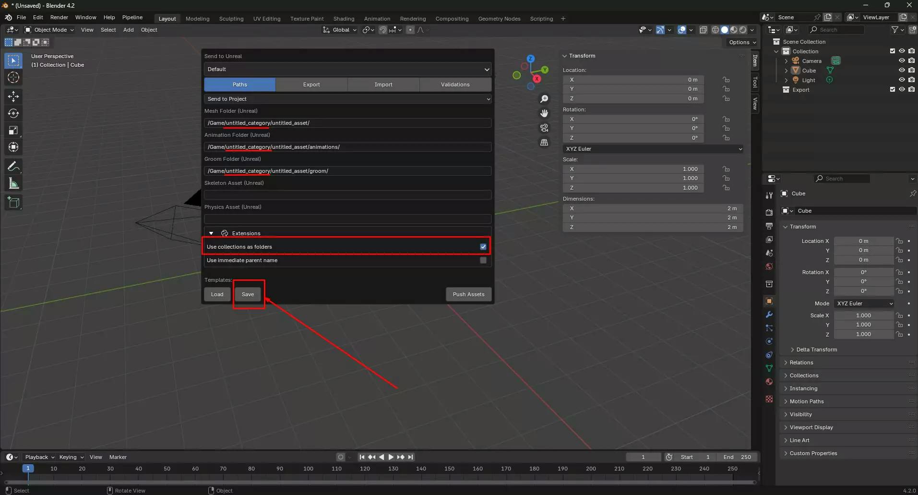The width and height of the screenshot is (918, 495).
Task: Switch perspective/orthographic grid icon
Action: (544, 143)
